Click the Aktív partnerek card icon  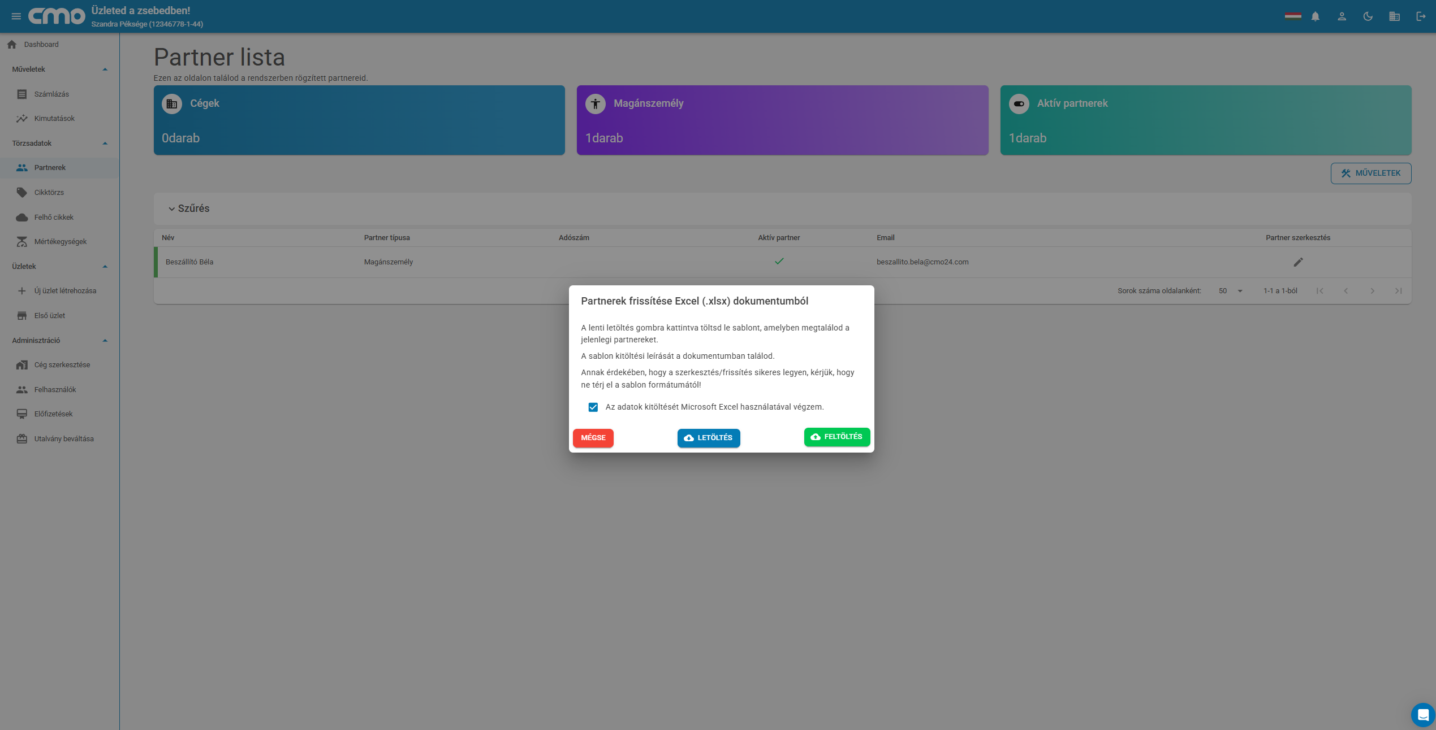1019,104
